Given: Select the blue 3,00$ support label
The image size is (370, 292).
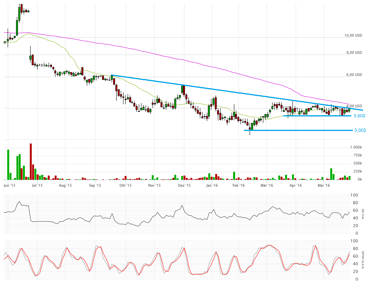Looking at the screenshot, I should 360,130.
